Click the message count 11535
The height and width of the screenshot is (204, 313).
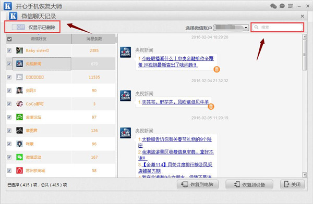point(94,78)
